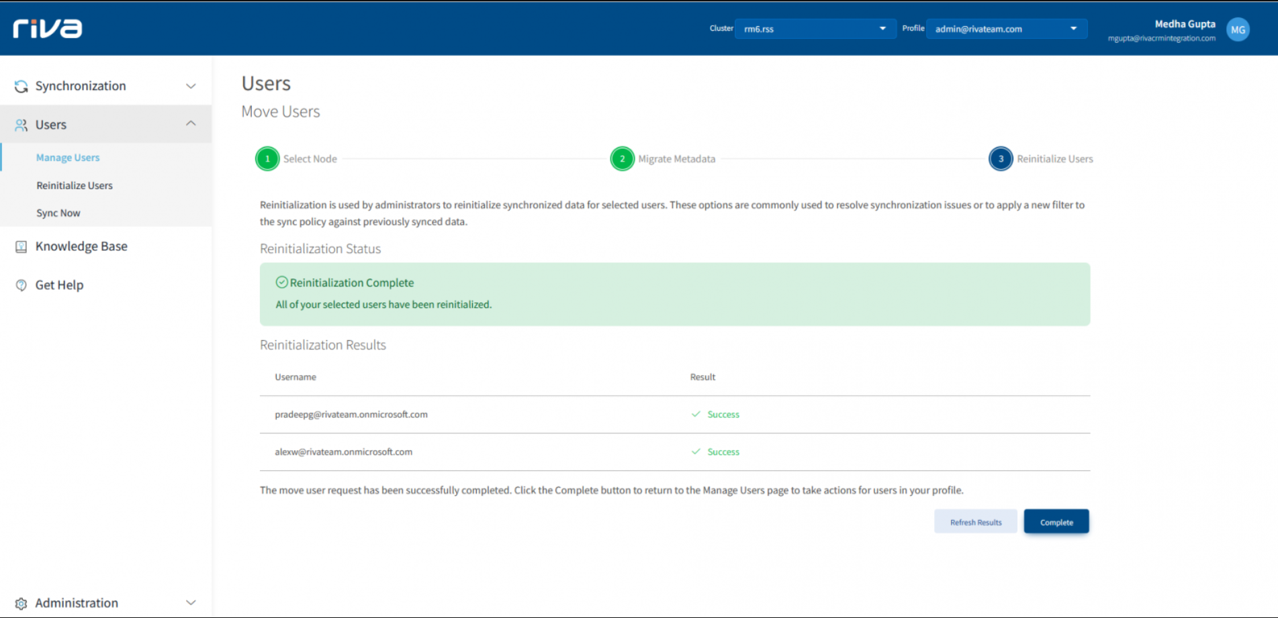The image size is (1278, 618).
Task: Open Sync Now in the sidebar
Action: point(58,213)
